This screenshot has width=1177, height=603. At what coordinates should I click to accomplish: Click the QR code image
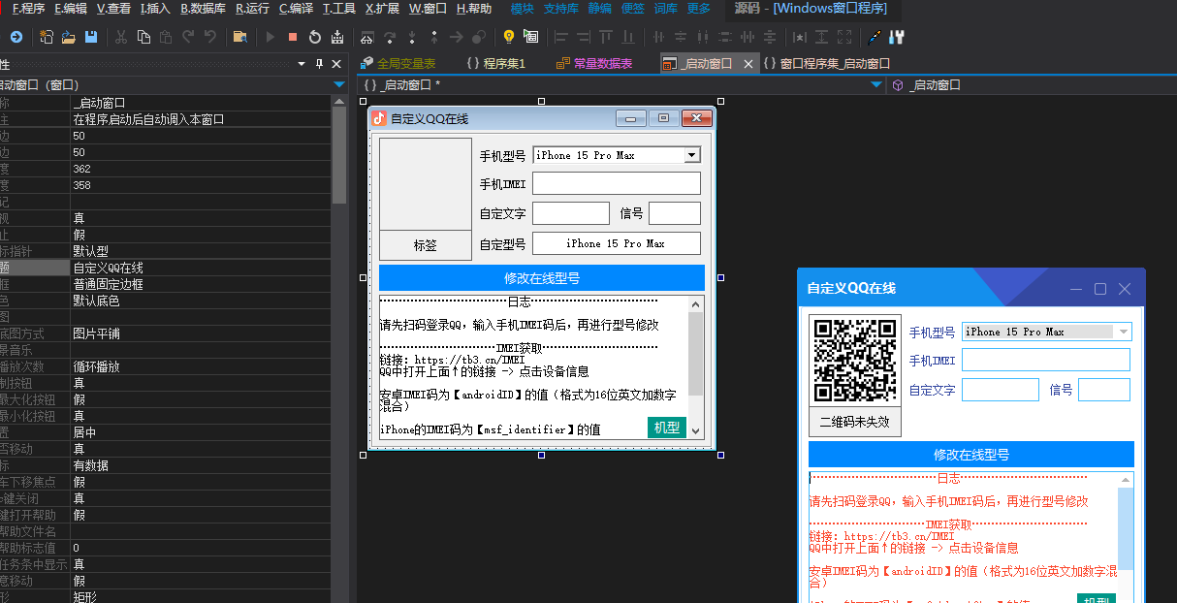[x=855, y=361]
